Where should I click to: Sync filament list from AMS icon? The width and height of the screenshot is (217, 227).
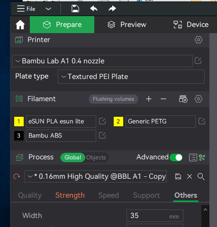point(183,99)
